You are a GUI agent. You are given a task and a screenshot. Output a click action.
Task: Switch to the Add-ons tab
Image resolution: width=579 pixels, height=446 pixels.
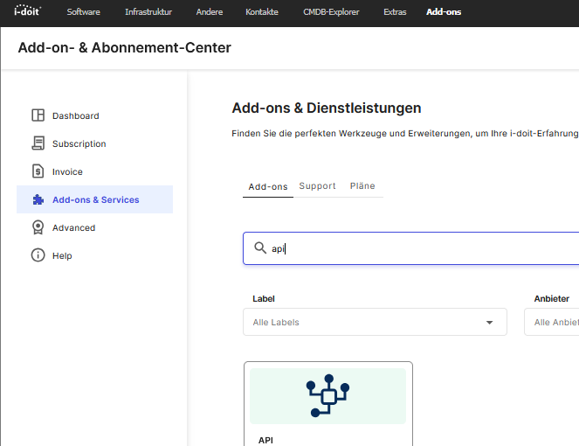(268, 186)
